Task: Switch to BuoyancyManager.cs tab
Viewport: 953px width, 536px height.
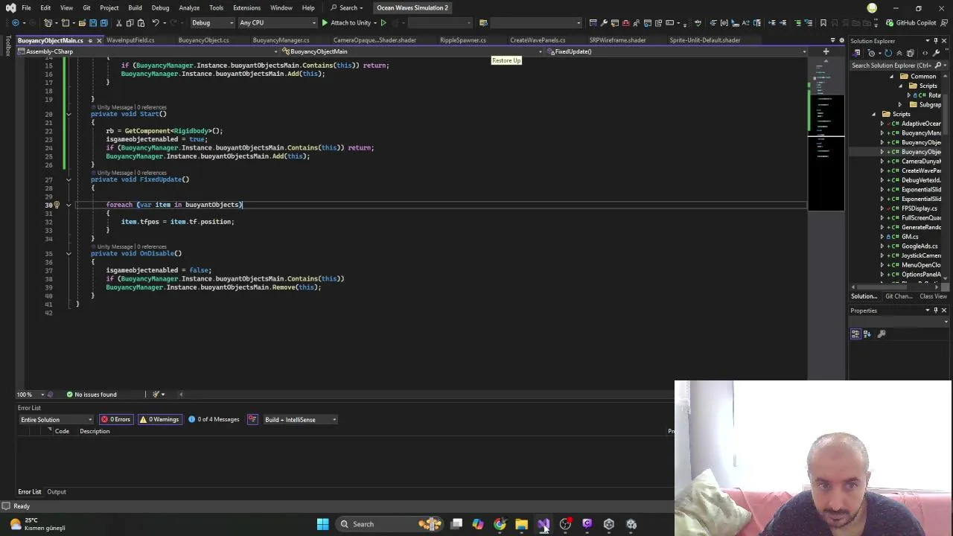Action: 281,40
